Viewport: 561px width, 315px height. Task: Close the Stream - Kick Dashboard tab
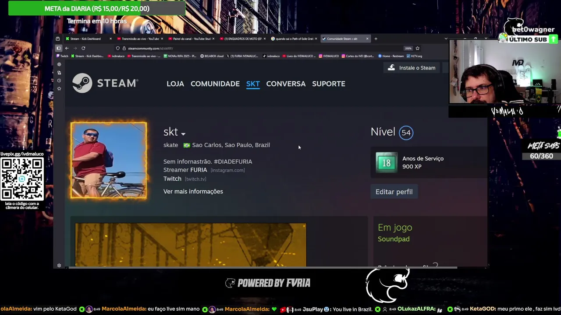coord(110,38)
